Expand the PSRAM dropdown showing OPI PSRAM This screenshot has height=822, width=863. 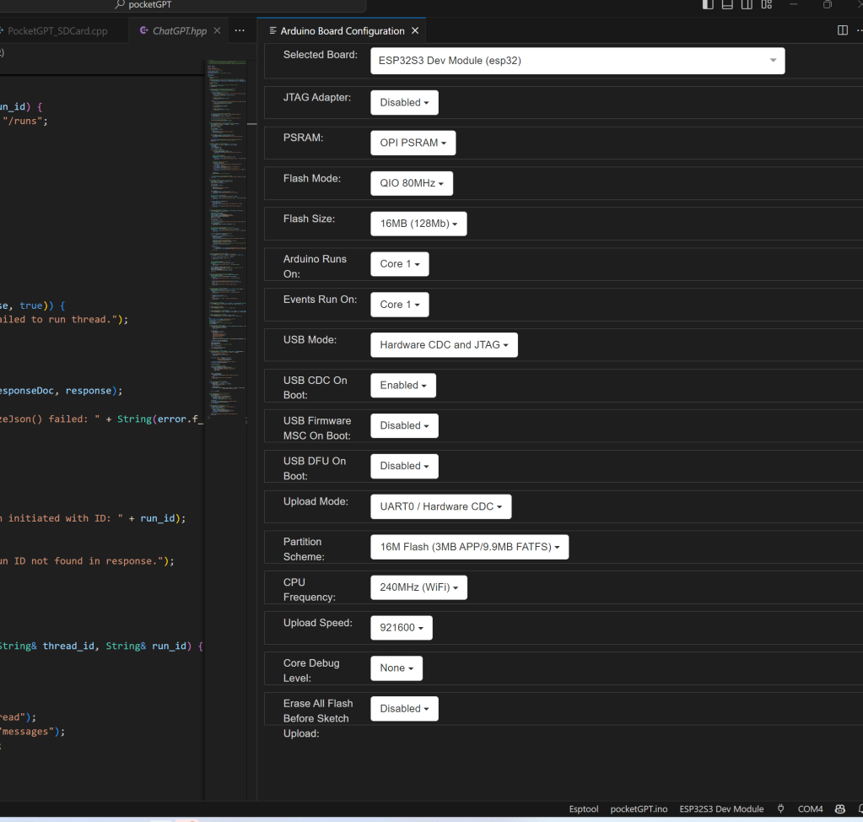pos(413,143)
